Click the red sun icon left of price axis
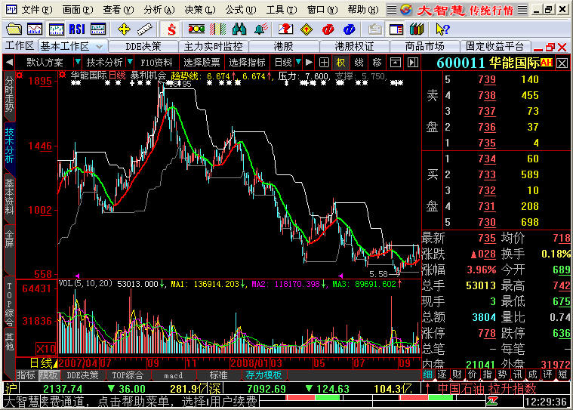The image size is (573, 410). (x=20, y=76)
